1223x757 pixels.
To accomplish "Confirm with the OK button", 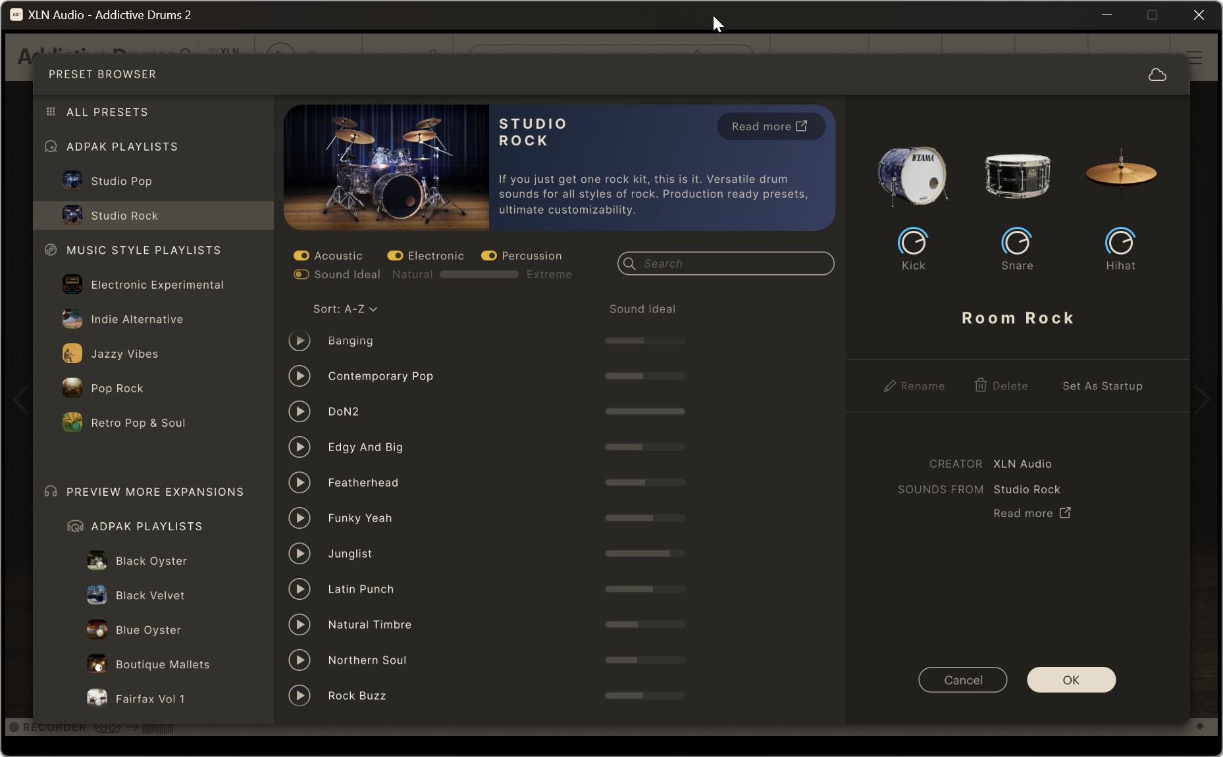I will [x=1071, y=680].
